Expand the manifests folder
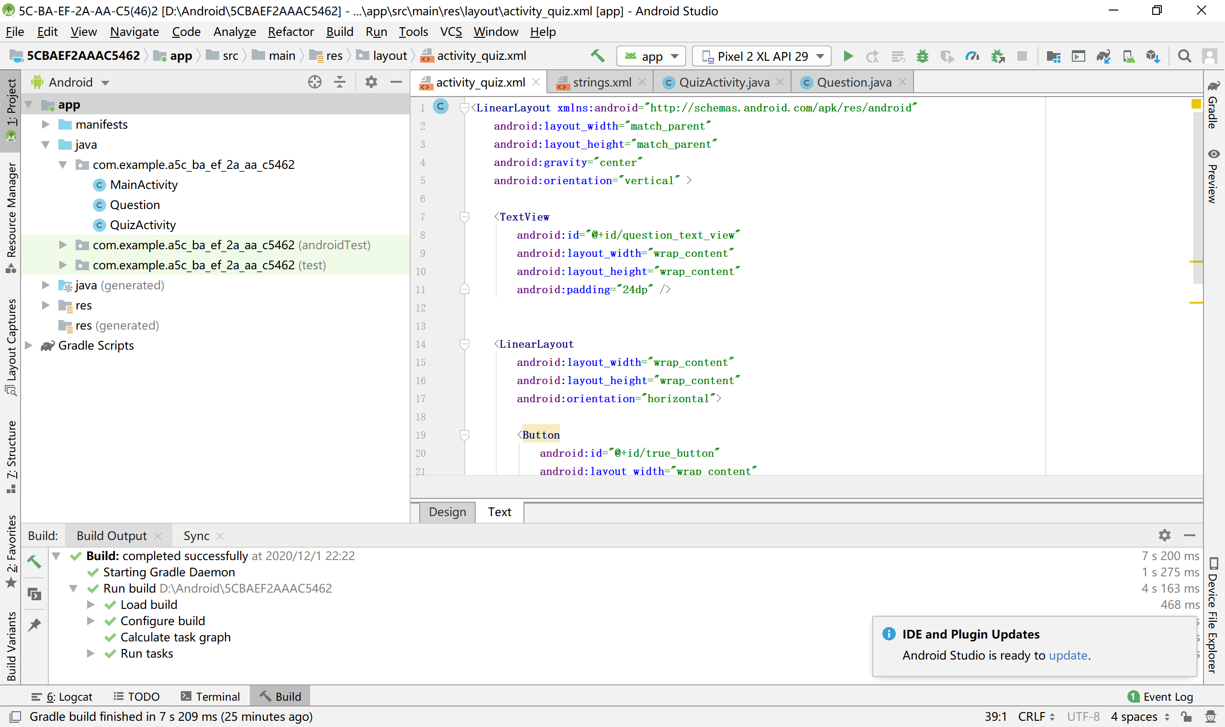The image size is (1225, 727). (x=45, y=124)
